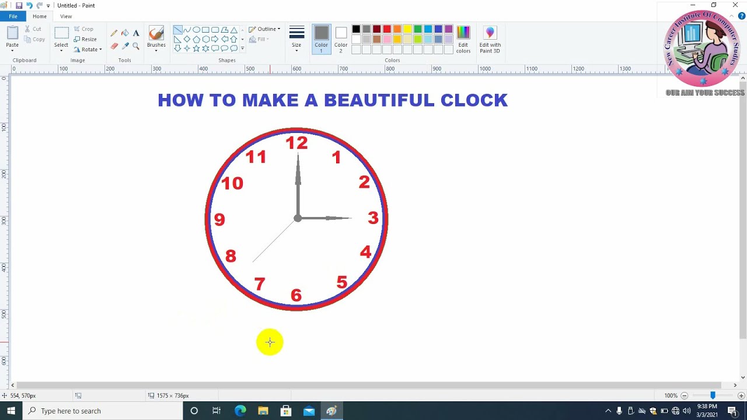Open the File menu
This screenshot has height=420, width=747.
click(13, 16)
